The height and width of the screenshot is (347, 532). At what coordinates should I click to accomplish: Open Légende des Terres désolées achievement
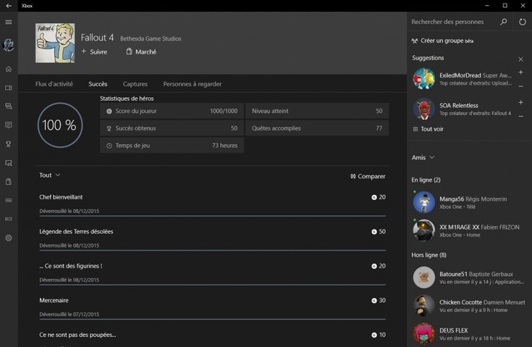(x=212, y=238)
